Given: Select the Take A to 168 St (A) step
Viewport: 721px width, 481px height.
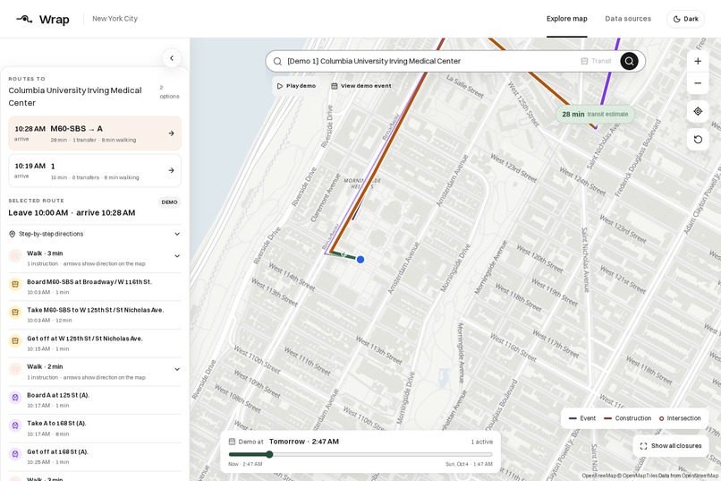Looking at the screenshot, I should click(x=95, y=428).
